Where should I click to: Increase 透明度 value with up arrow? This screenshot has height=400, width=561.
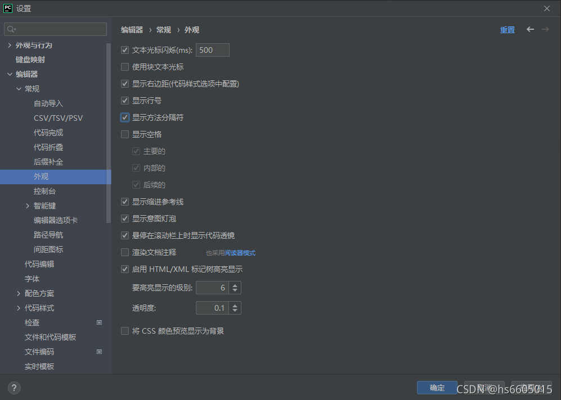pyautogui.click(x=235, y=306)
